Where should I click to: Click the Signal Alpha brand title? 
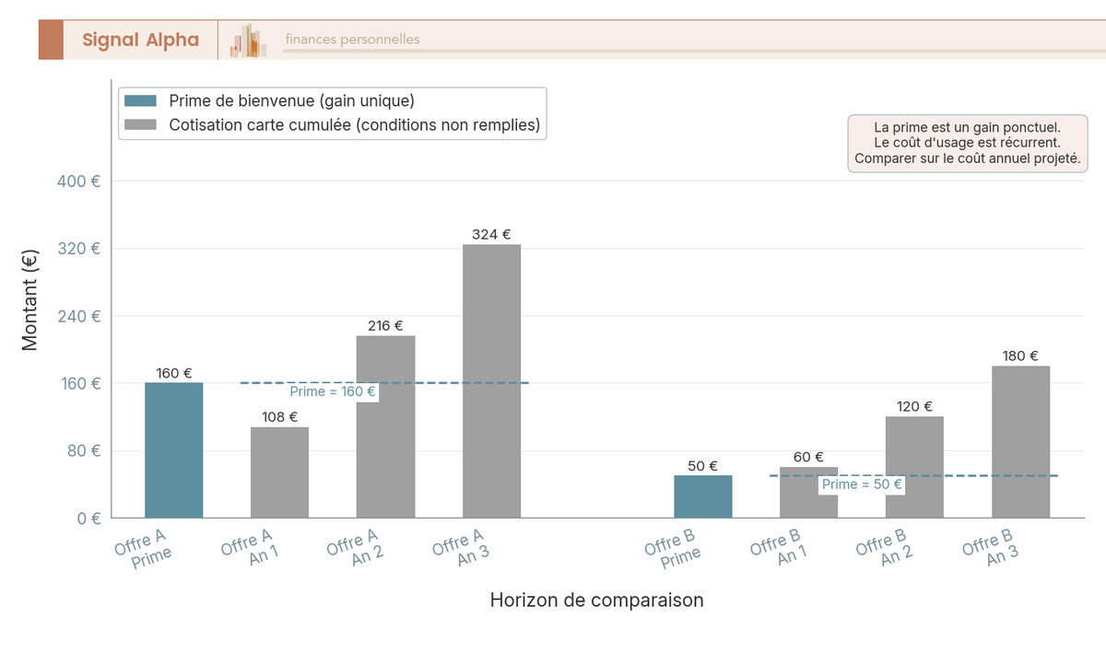point(140,40)
